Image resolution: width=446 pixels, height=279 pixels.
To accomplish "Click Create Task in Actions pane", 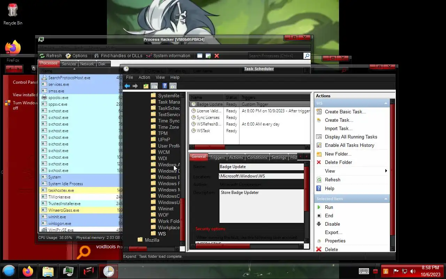I will point(339,120).
